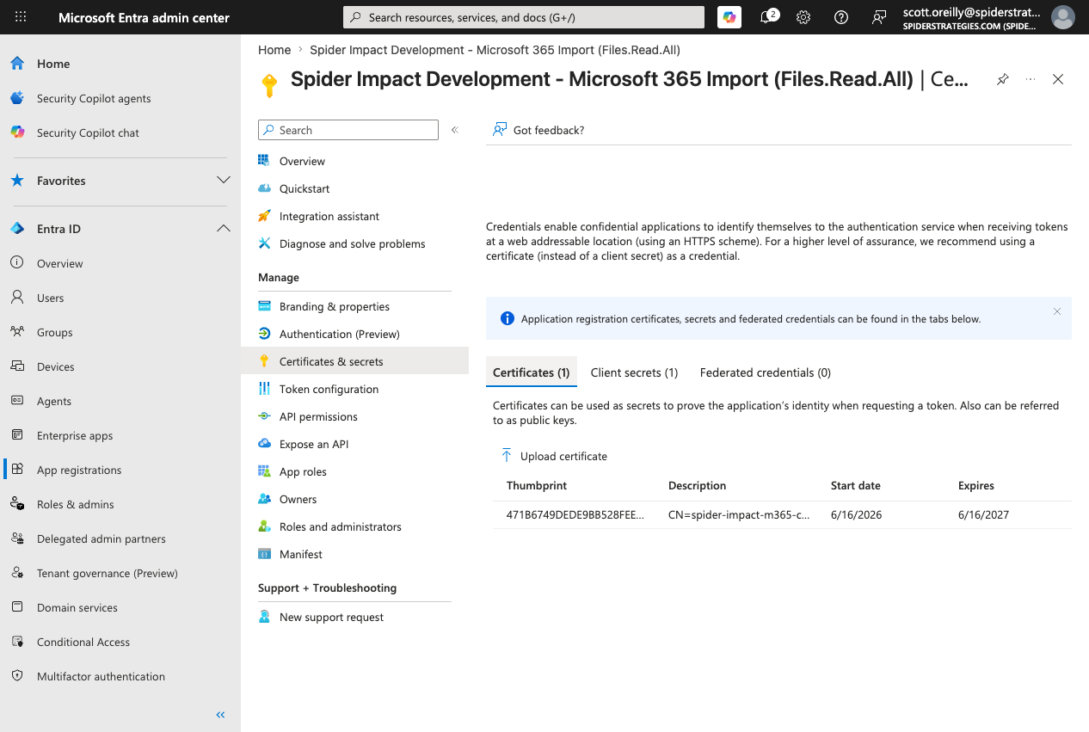
Task: Close the Certificates & secrets blade
Action: 1058,79
